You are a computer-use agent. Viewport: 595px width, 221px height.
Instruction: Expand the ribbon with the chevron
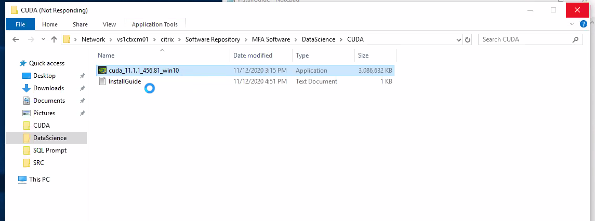point(572,24)
